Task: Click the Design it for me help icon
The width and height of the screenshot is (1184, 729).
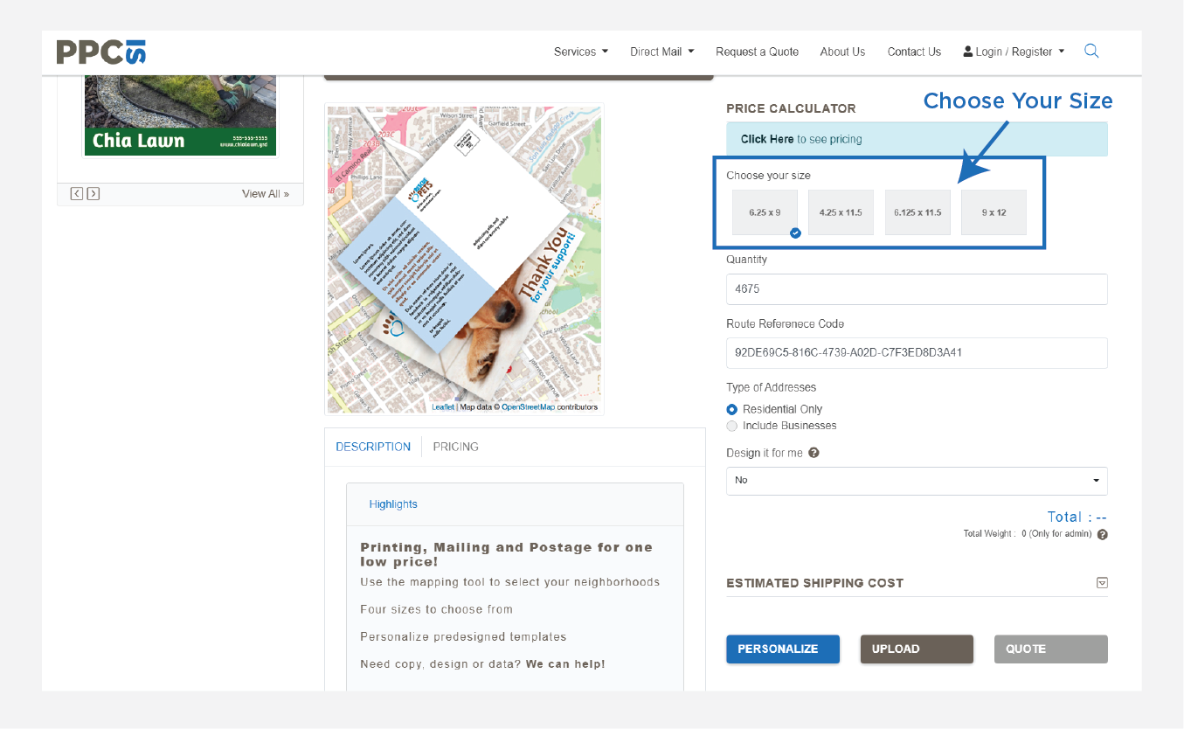Action: point(814,453)
